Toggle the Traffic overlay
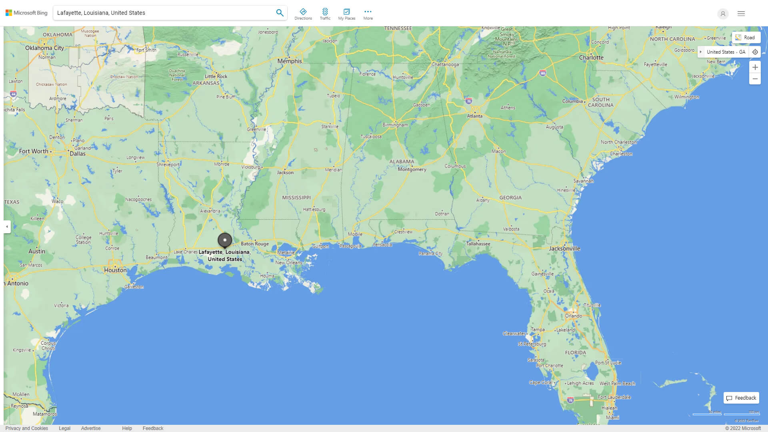Screen dimensions: 768x432 (325, 13)
